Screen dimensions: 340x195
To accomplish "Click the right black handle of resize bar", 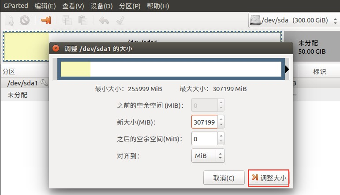I will pos(287,69).
